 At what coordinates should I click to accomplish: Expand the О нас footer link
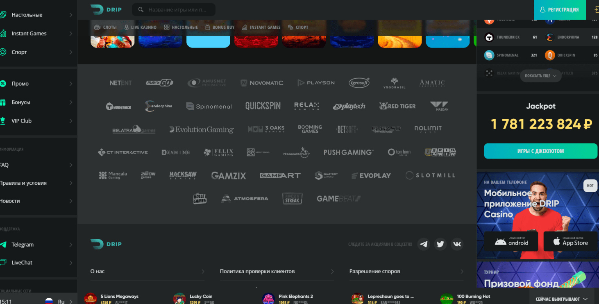[x=148, y=271]
